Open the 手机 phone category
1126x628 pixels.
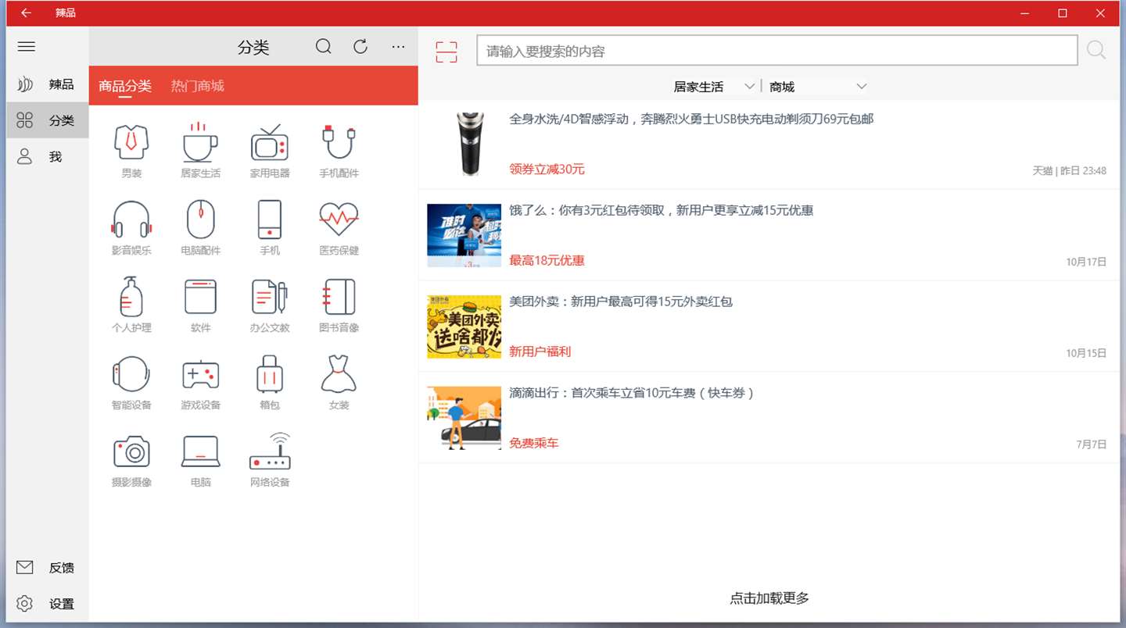coord(270,228)
